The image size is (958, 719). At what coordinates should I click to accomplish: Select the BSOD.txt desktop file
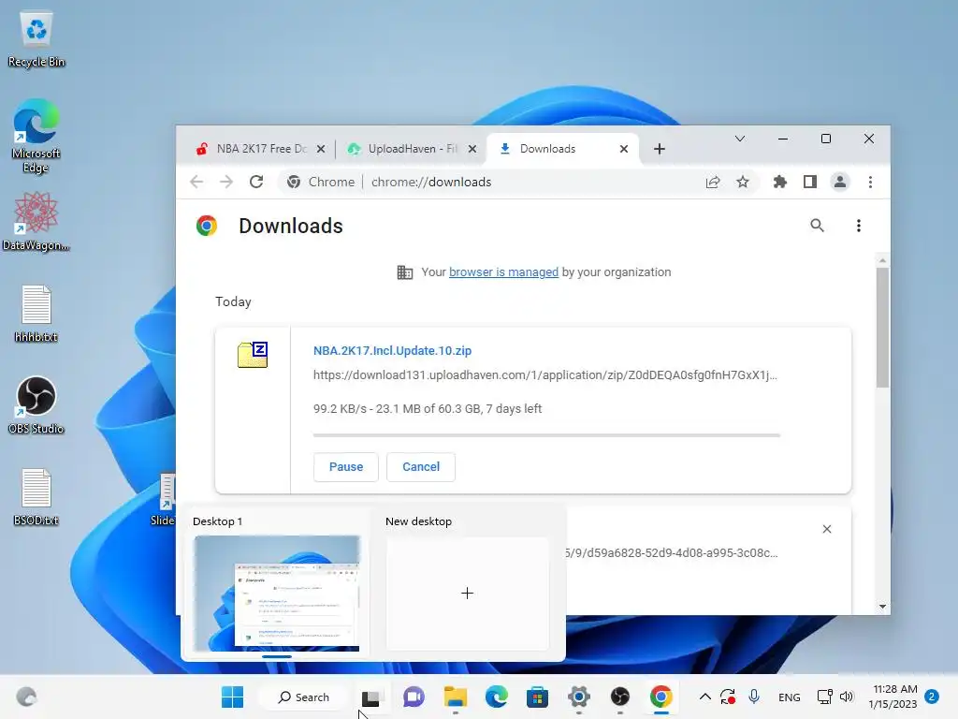[x=36, y=497]
